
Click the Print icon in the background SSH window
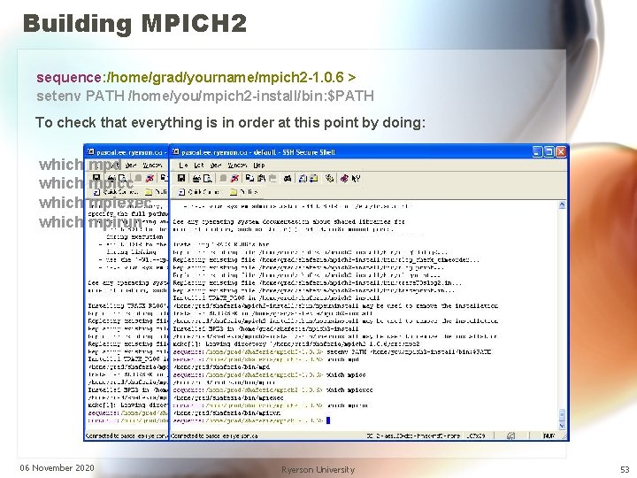[111, 178]
